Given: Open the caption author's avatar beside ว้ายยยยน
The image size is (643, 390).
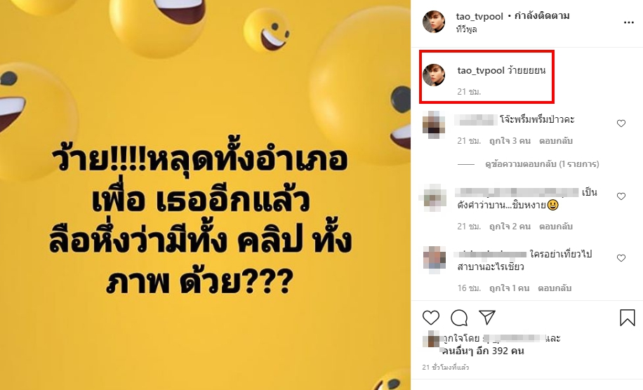Looking at the screenshot, I should (434, 75).
